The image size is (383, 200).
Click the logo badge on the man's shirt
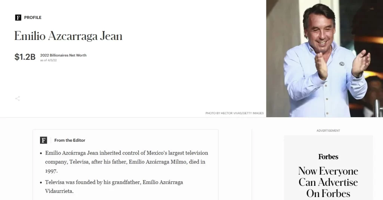[x=342, y=64]
